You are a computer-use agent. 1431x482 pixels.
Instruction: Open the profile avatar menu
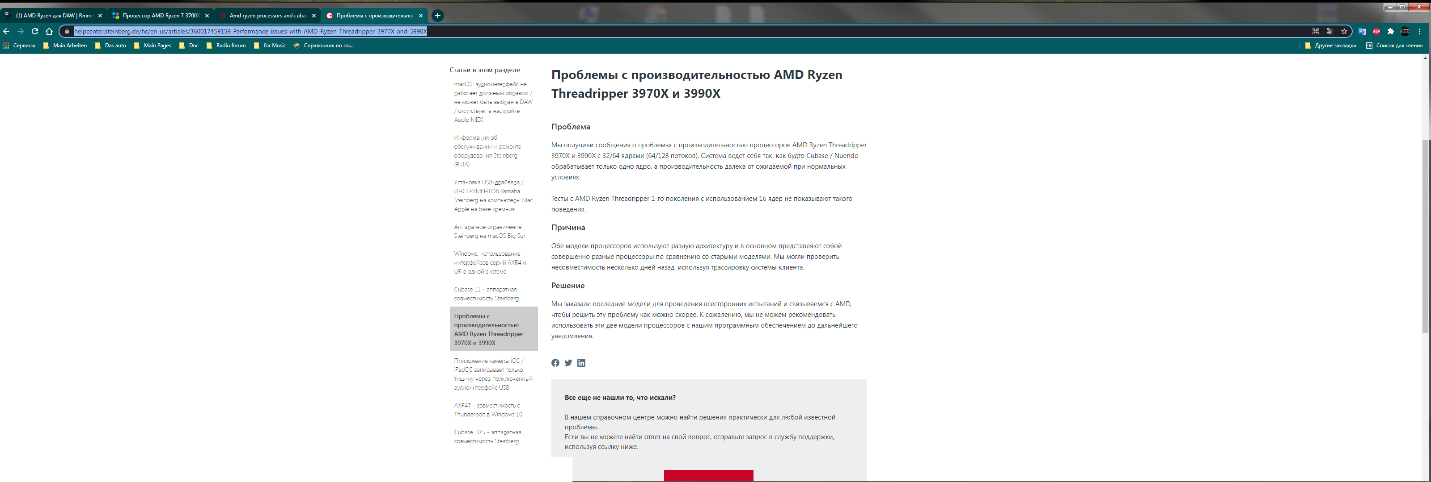pyautogui.click(x=1406, y=32)
